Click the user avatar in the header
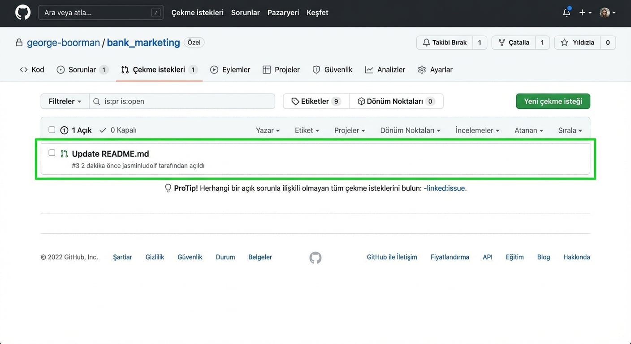631x344 pixels. pos(605,13)
